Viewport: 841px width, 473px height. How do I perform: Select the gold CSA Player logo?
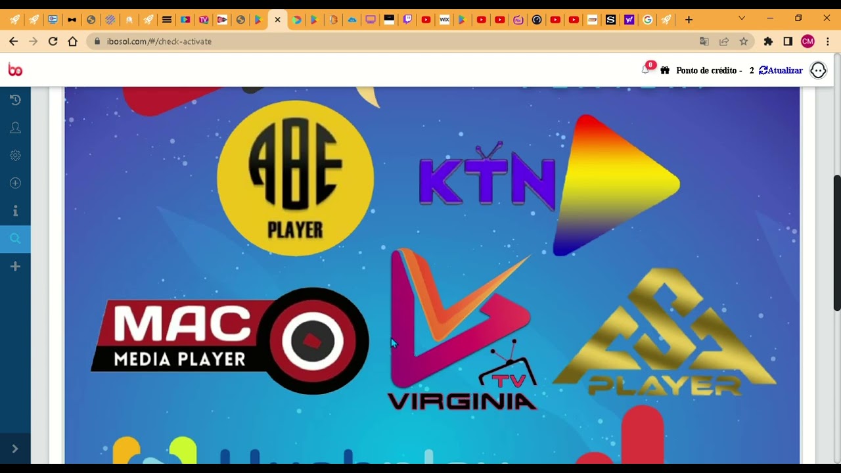[x=664, y=332]
